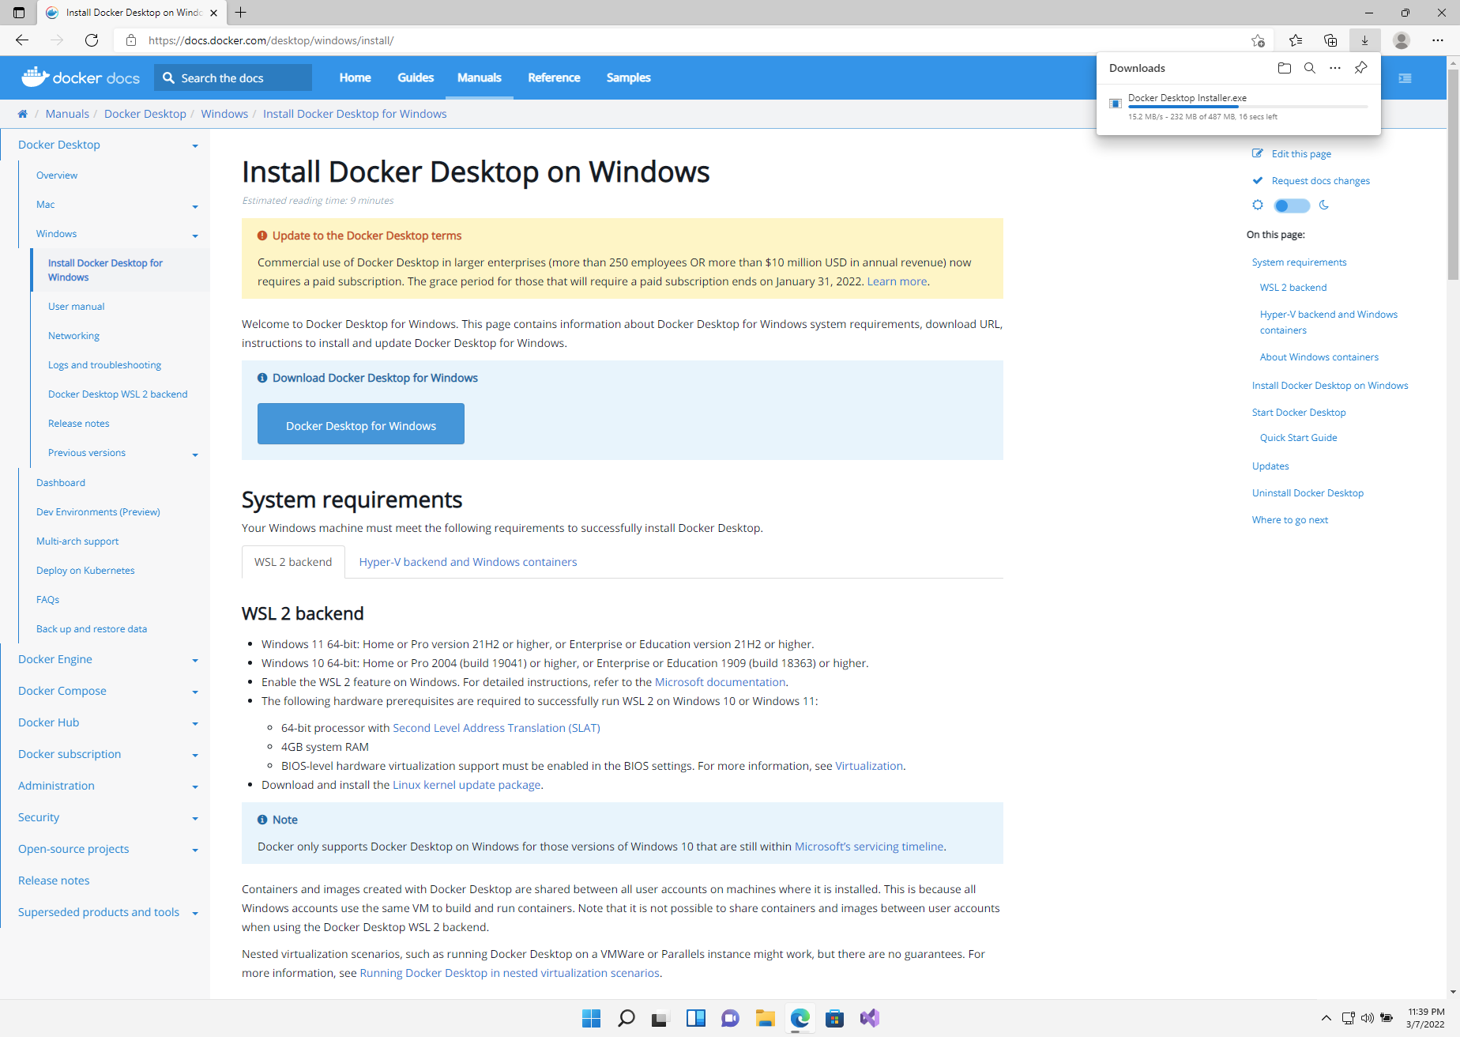The image size is (1460, 1037).
Task: Open the Reference menu in the navbar
Action: pos(554,77)
